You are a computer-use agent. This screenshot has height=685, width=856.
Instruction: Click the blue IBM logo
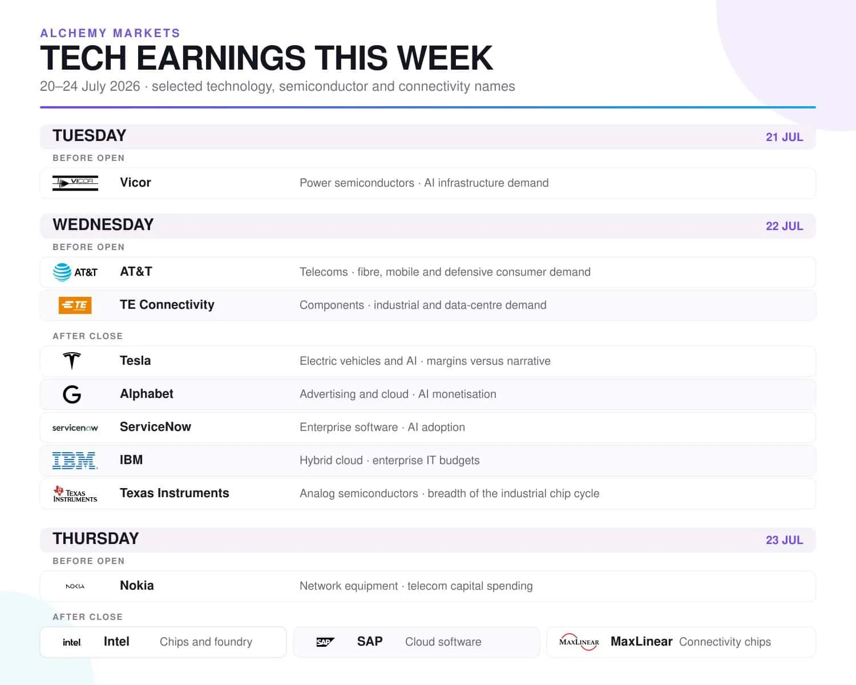coord(75,461)
